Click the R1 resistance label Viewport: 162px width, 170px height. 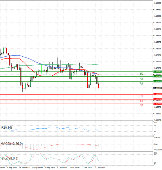[141, 84]
